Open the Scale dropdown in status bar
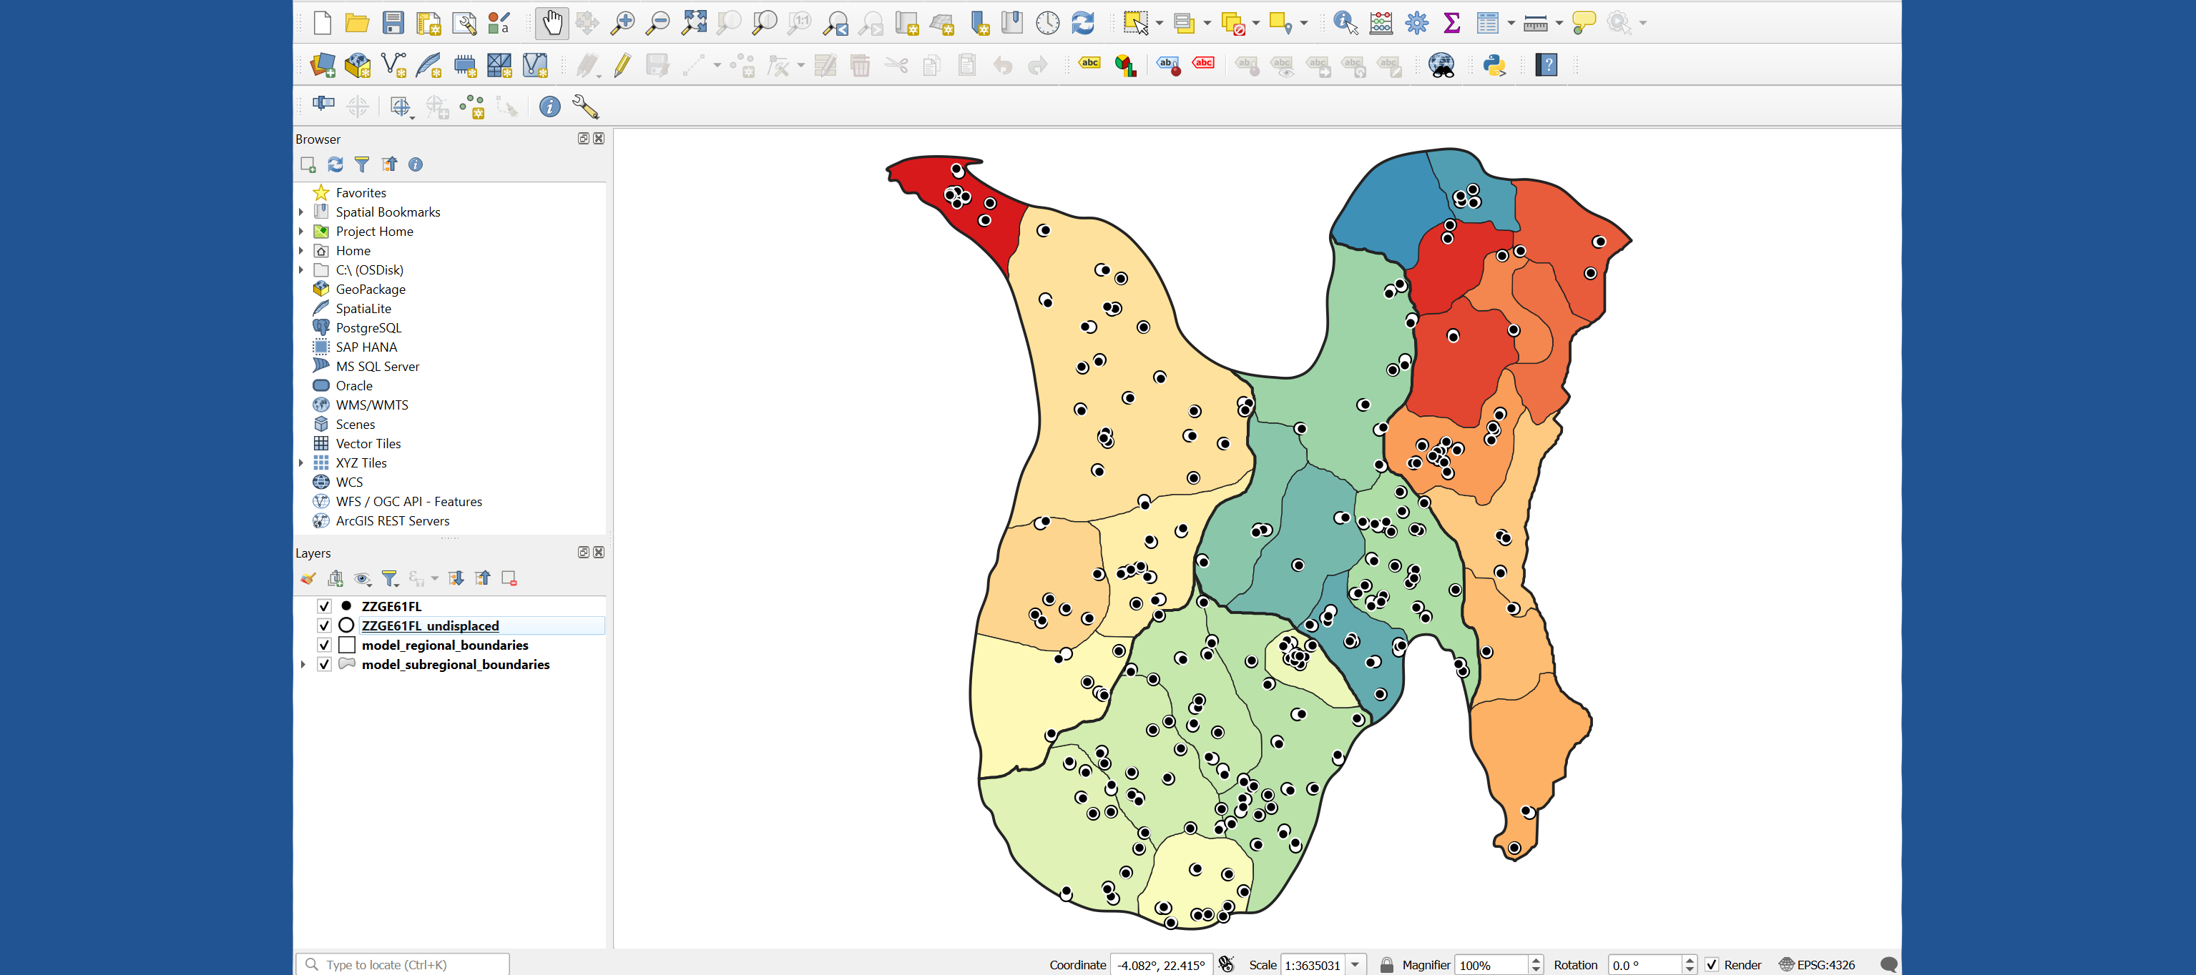Image resolution: width=2196 pixels, height=975 pixels. (1357, 964)
